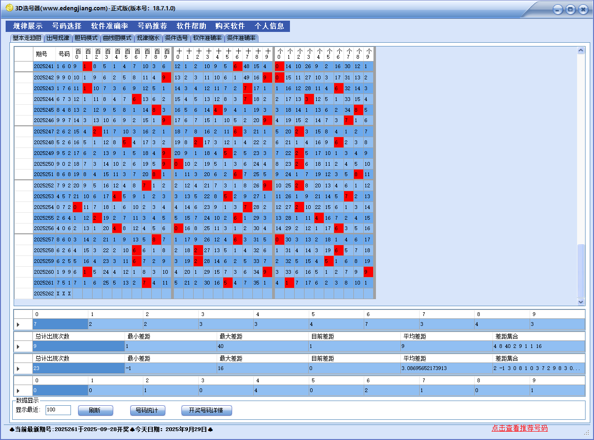Screen dimensions: 594x440
Task: Click the scroll-down arrow of the trend chart
Action: tap(581, 301)
